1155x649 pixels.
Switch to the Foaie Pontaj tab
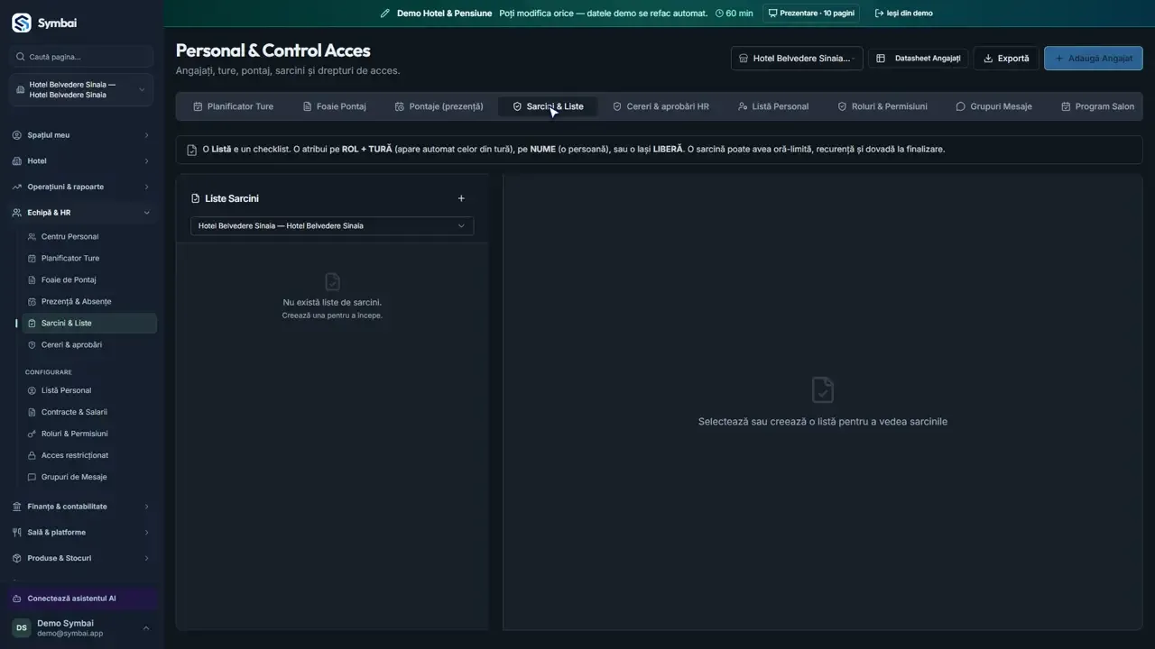(x=334, y=106)
